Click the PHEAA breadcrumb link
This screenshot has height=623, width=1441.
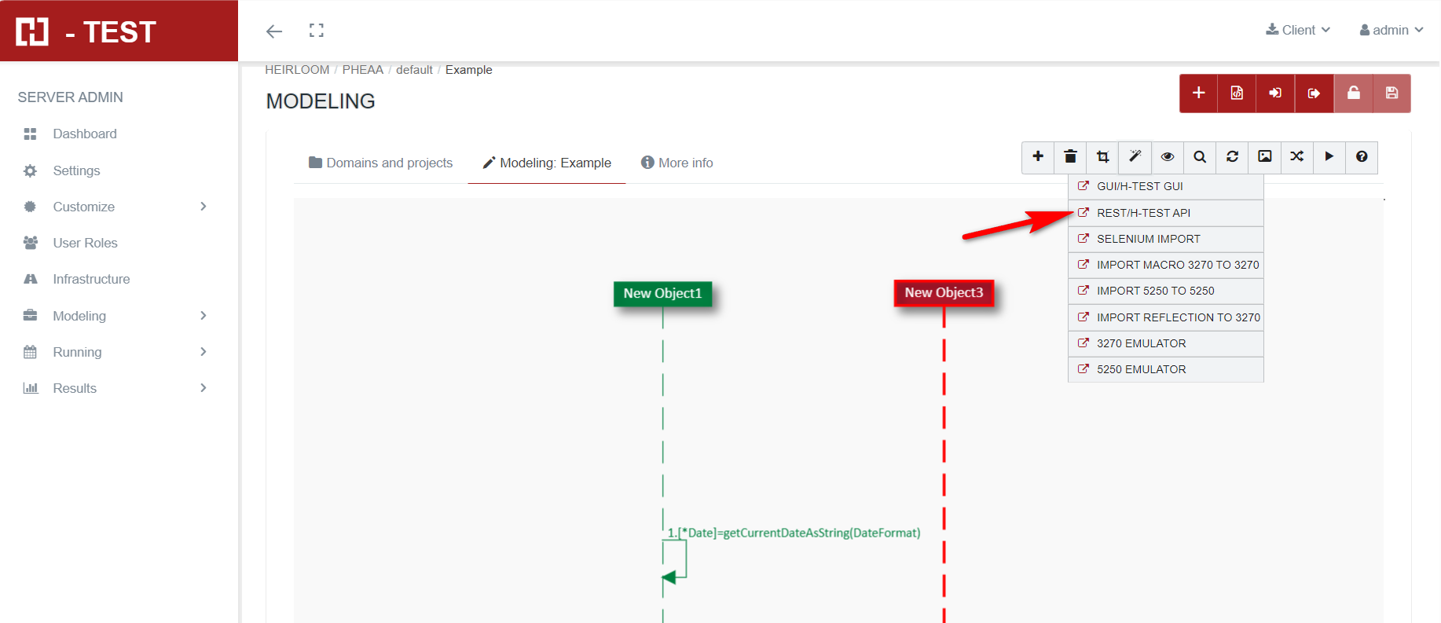pos(362,70)
